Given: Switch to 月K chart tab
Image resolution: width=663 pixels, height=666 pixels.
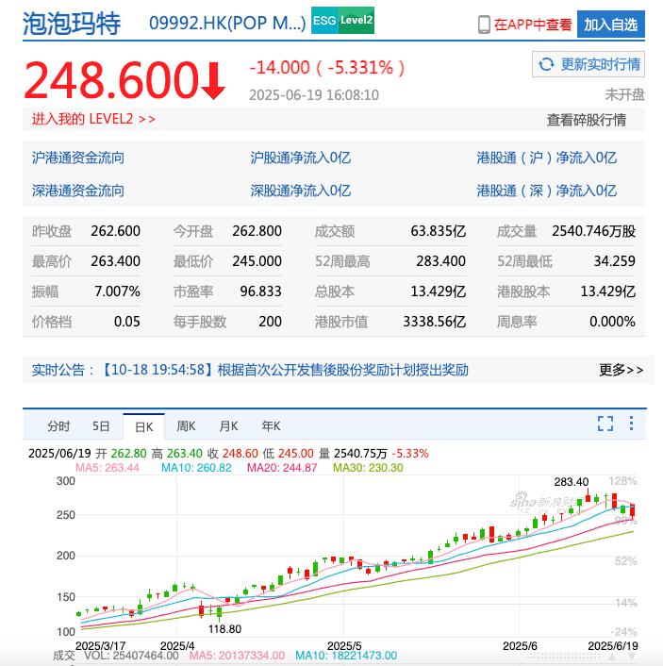Looking at the screenshot, I should tap(228, 426).
